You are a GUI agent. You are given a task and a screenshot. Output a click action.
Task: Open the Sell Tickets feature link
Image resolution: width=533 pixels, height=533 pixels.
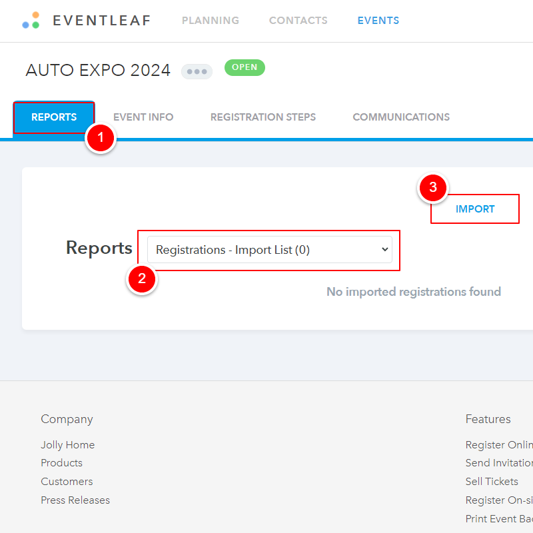point(492,482)
